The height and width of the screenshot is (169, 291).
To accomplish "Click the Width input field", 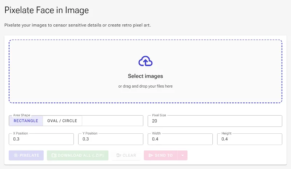I will [180, 139].
